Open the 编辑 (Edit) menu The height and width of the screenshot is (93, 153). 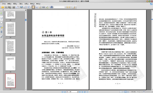click(x=9, y=4)
